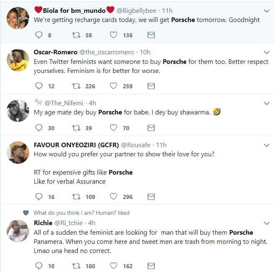The image size is (274, 272).
Task: Send Favour Onyeoziri's tweet via direct message
Action: click(x=151, y=197)
